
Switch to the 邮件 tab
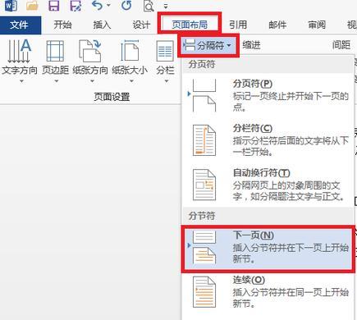(x=277, y=25)
